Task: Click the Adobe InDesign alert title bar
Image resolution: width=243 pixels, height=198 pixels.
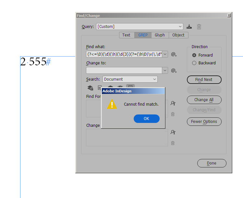Action: coord(133,91)
